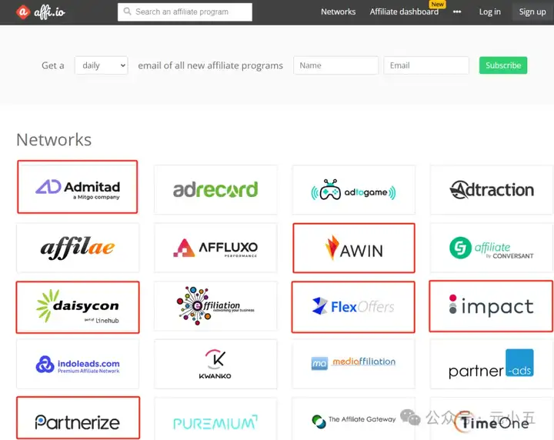The height and width of the screenshot is (440, 554).
Task: Click the search magnifier icon
Action: (x=127, y=12)
